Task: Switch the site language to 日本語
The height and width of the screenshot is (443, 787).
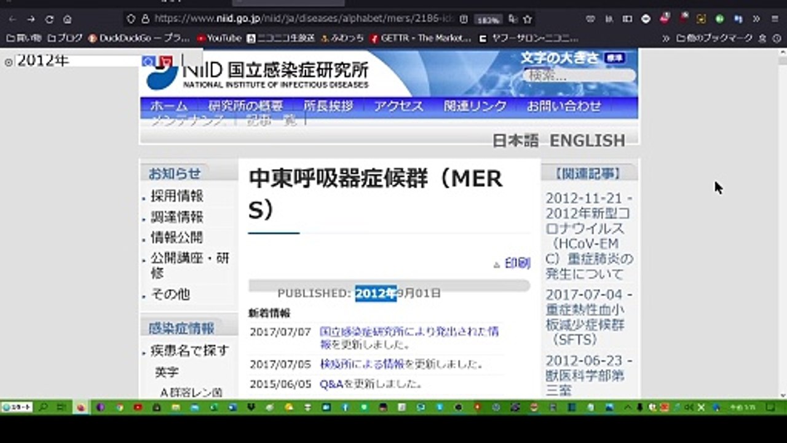Action: tap(515, 140)
